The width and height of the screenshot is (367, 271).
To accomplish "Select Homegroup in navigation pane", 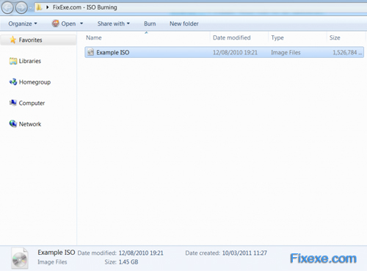I will [x=34, y=82].
